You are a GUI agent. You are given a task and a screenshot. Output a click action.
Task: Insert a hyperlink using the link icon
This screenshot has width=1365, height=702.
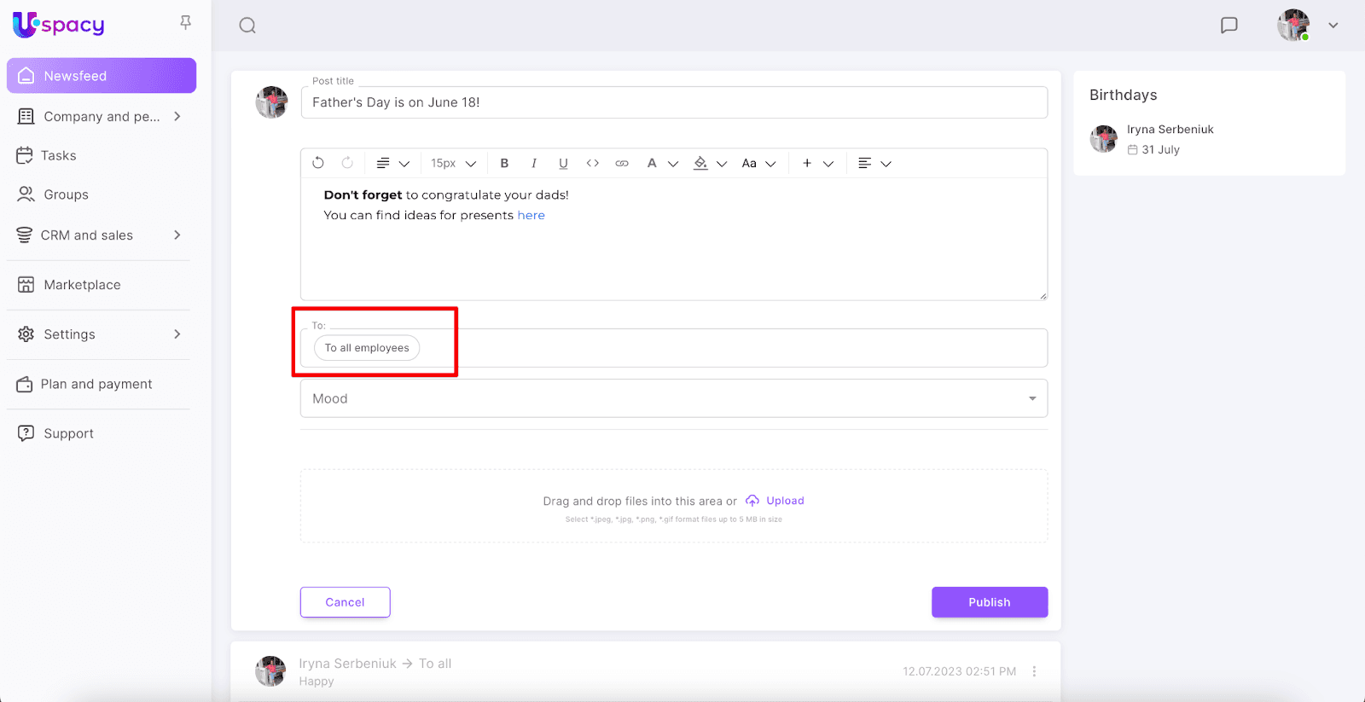tap(622, 163)
